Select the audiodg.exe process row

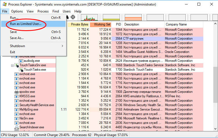click(102, 61)
